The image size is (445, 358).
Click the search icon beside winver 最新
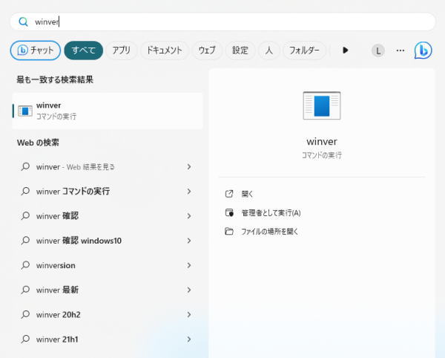(x=25, y=290)
